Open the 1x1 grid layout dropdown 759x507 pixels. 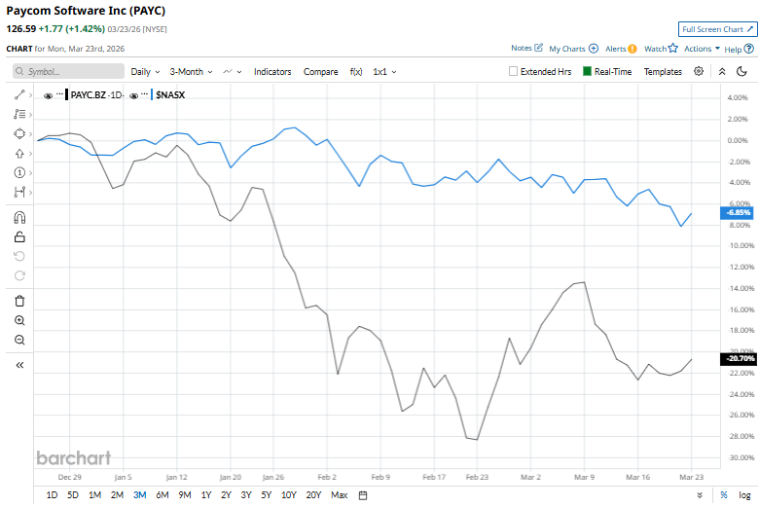(x=384, y=72)
